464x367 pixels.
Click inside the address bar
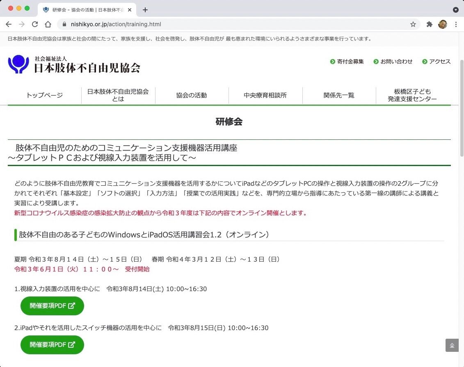[164, 24]
